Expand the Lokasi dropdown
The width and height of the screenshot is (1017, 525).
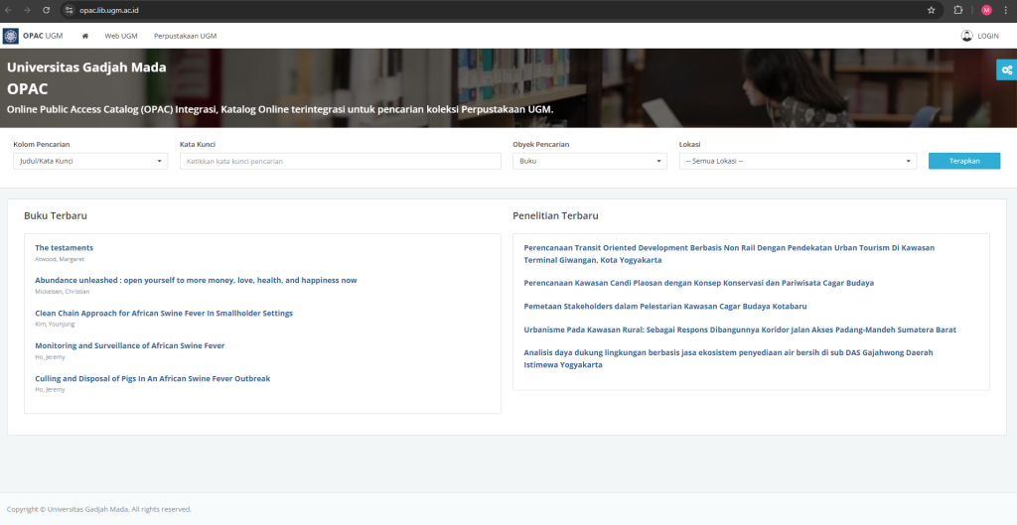(798, 161)
